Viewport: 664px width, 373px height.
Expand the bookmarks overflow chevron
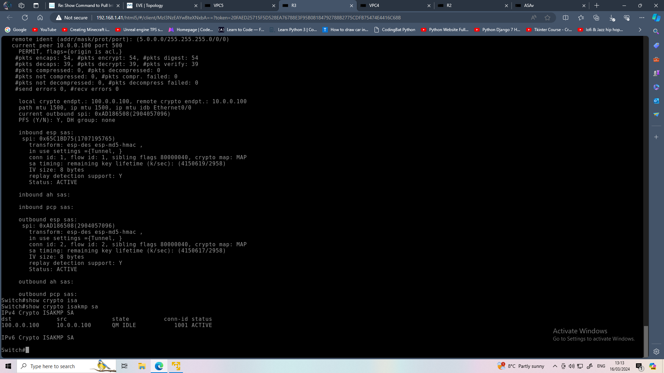click(x=640, y=30)
